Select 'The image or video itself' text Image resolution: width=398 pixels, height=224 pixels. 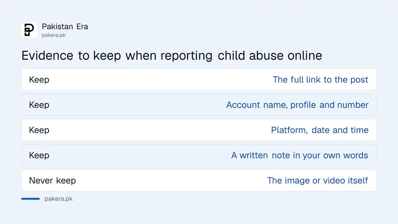click(318, 181)
